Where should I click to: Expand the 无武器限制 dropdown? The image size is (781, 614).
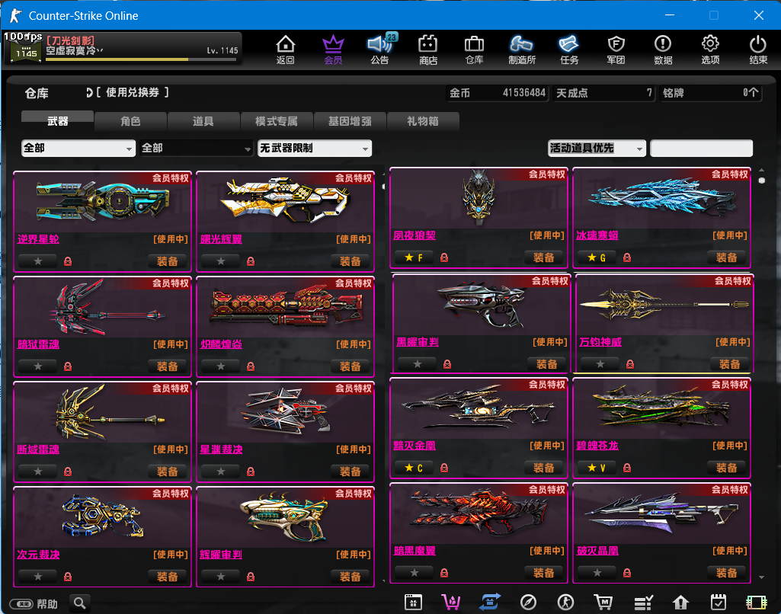[314, 149]
